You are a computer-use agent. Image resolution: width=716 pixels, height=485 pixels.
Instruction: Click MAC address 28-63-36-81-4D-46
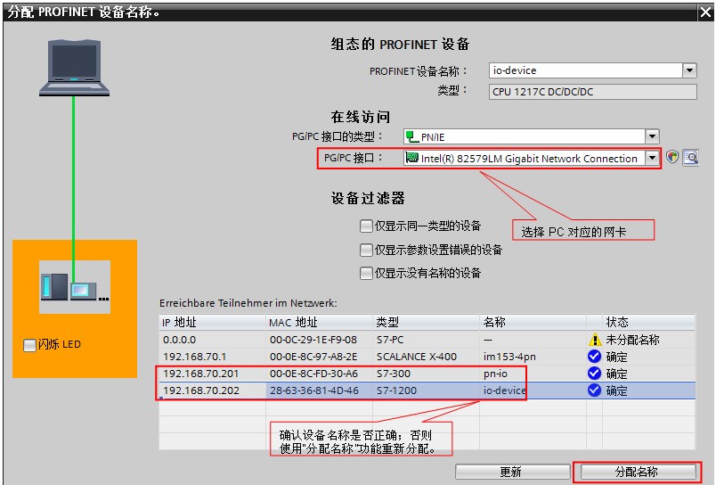(313, 390)
